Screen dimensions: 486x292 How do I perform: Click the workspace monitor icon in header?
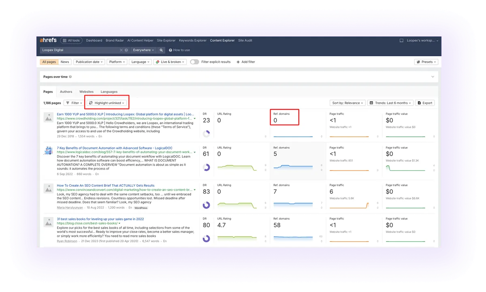pyautogui.click(x=401, y=40)
